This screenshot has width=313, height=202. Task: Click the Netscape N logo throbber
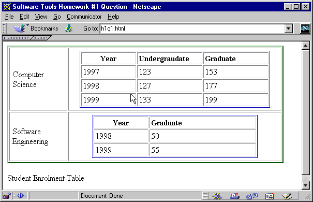(x=305, y=28)
